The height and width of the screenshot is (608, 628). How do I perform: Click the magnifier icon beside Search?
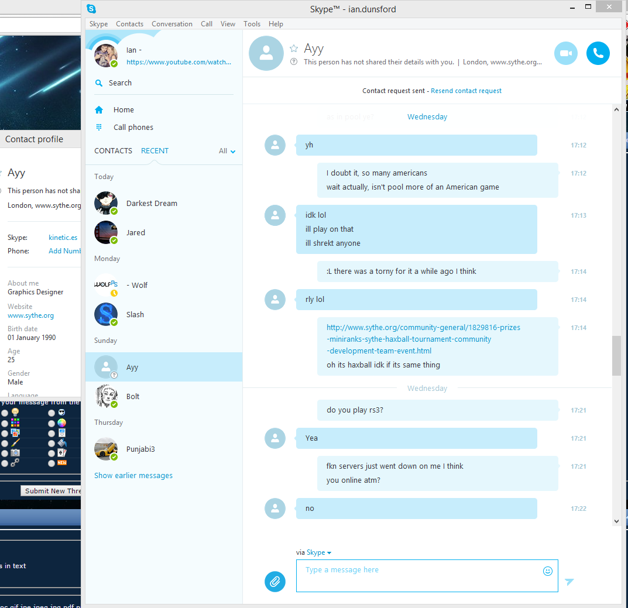[98, 83]
